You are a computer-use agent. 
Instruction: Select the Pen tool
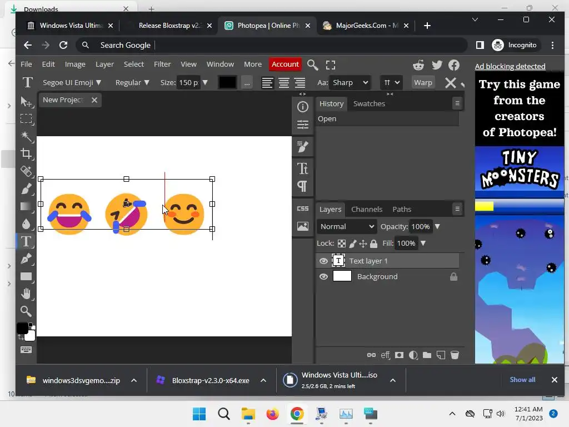27,259
